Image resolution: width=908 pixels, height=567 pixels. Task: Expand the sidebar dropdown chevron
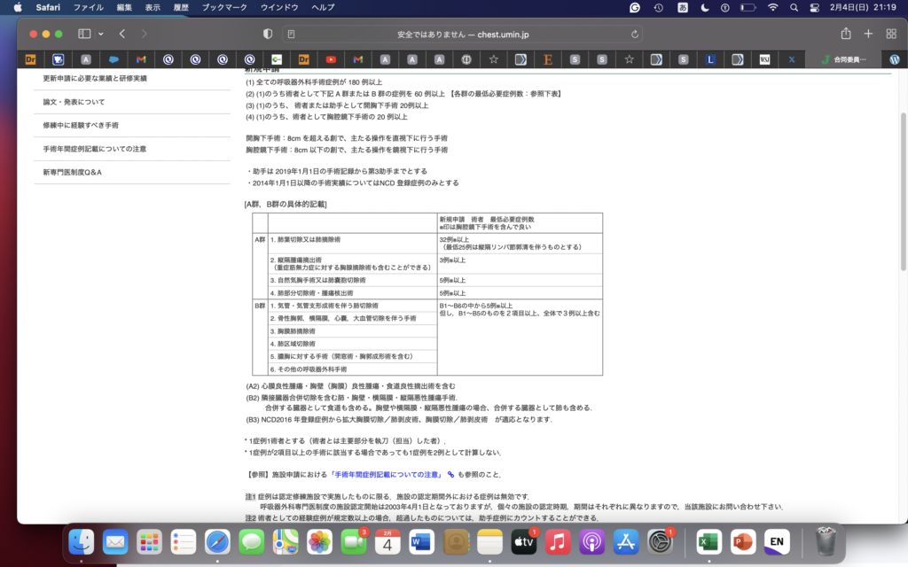(x=101, y=34)
